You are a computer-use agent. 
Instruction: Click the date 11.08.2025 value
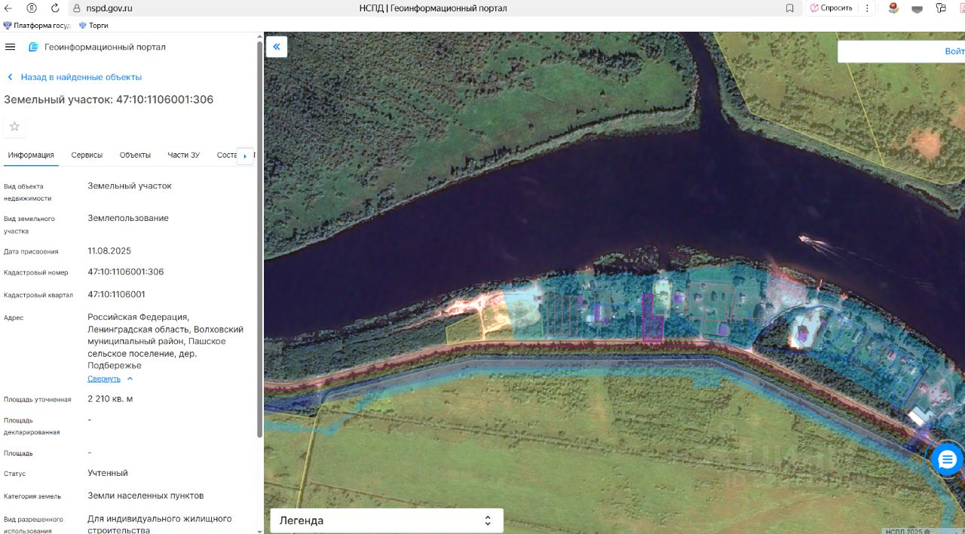109,251
